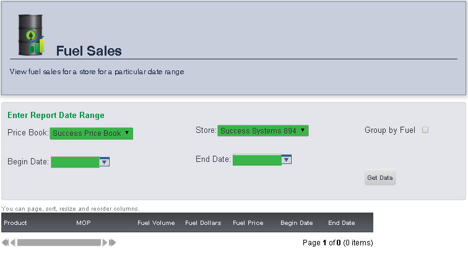Sort by the MOP column header
This screenshot has height=262, width=468.
coord(84,223)
